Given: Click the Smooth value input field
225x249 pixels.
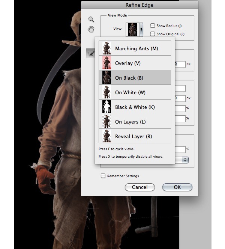Looking at the screenshot, I should tap(180, 88).
